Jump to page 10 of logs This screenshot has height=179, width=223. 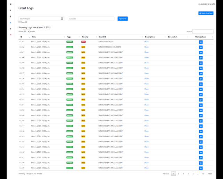coord(203,173)
